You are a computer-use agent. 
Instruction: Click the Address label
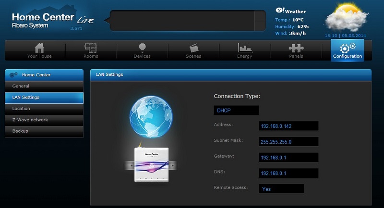tap(223, 125)
